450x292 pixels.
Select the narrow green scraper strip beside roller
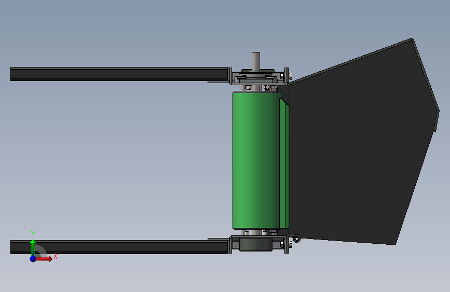(x=285, y=164)
